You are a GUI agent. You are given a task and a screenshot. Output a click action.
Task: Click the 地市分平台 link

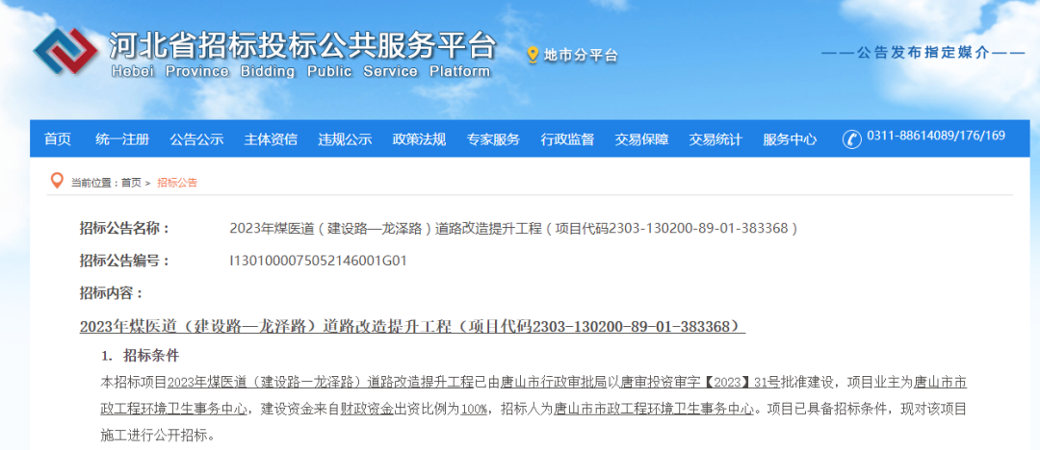pos(581,56)
